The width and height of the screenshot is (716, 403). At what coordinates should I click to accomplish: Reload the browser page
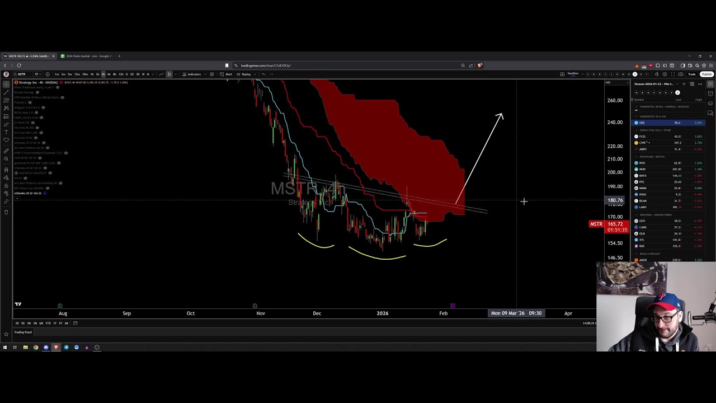19,65
